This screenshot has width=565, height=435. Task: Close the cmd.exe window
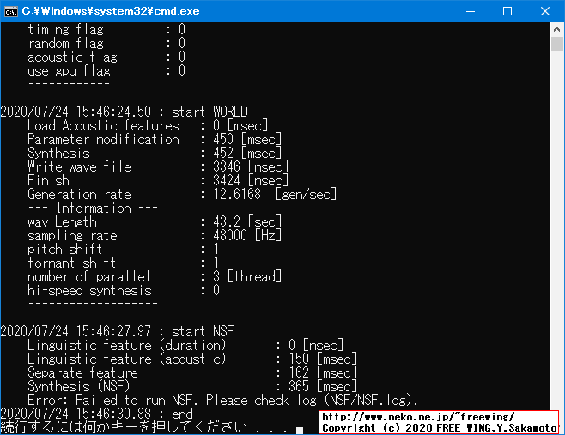click(x=545, y=11)
